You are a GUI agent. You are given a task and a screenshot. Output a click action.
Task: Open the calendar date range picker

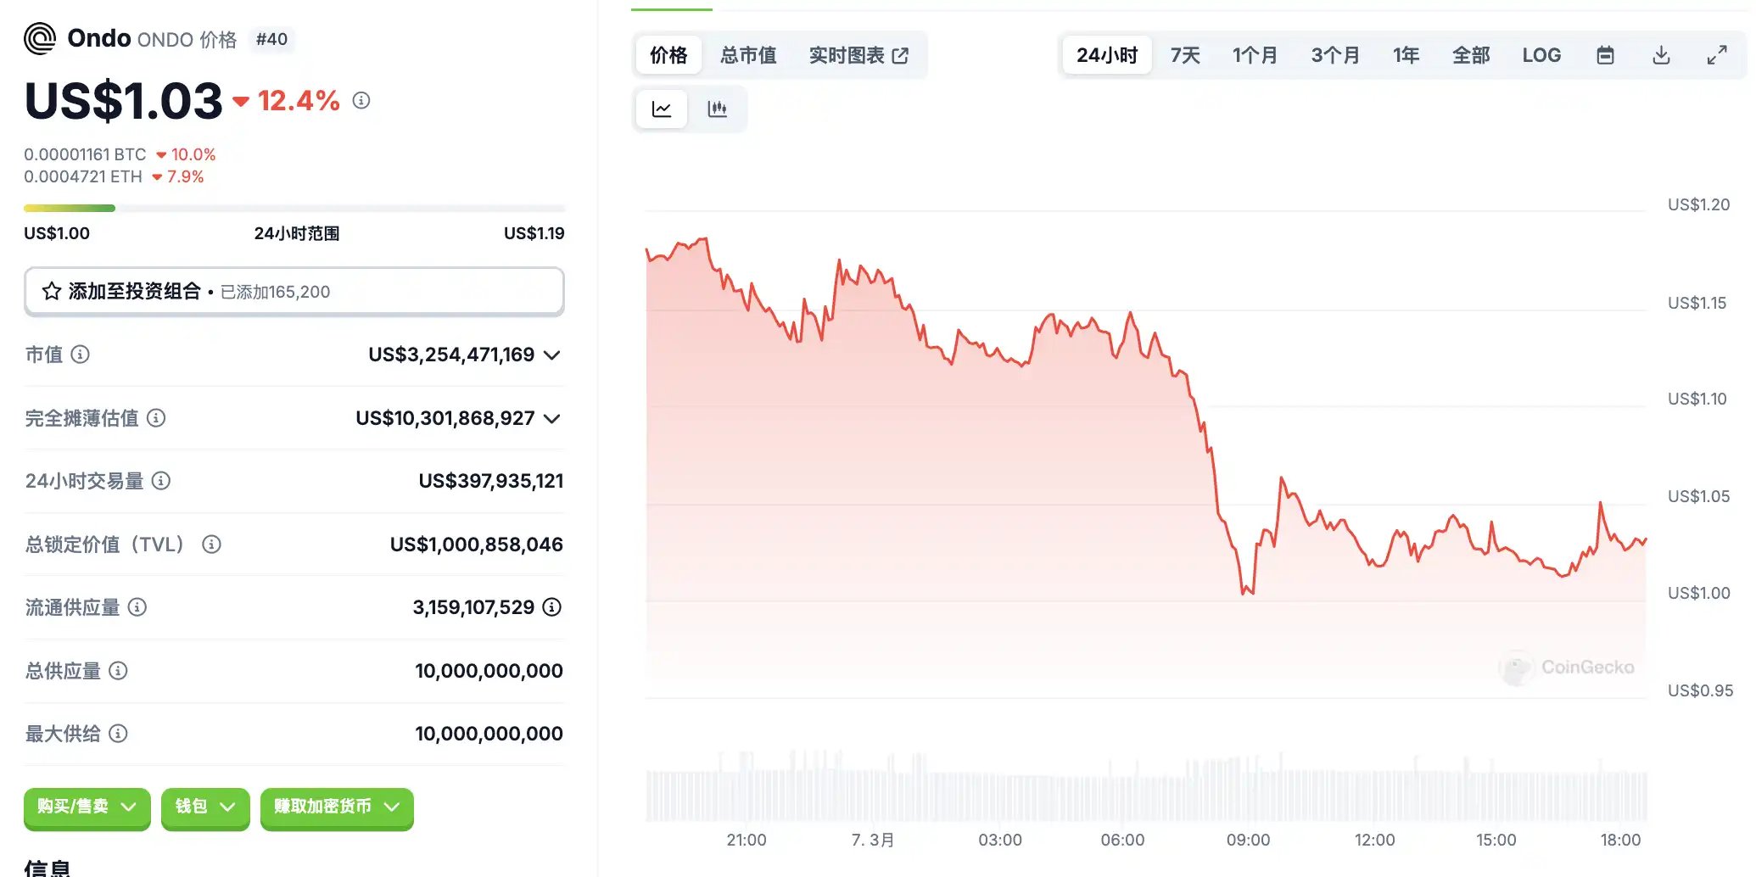coord(1605,55)
